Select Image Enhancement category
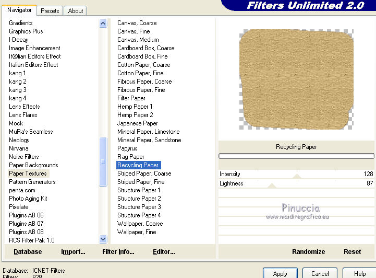 tap(34, 48)
